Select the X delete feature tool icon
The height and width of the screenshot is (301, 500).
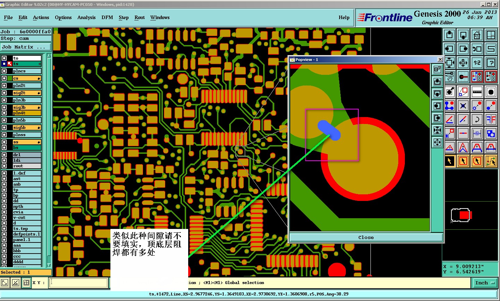tap(463, 106)
